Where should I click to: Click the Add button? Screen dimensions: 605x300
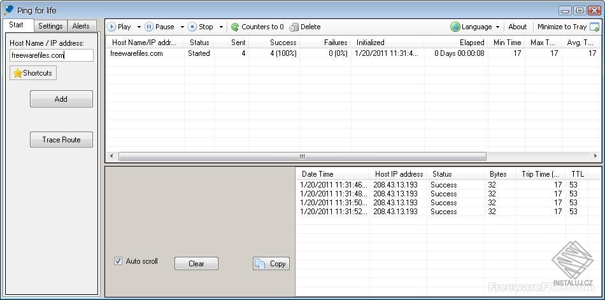point(61,99)
